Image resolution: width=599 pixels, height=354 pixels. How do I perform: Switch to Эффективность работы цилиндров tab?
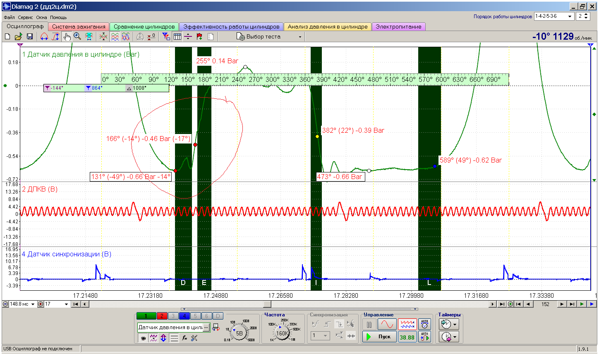click(231, 26)
